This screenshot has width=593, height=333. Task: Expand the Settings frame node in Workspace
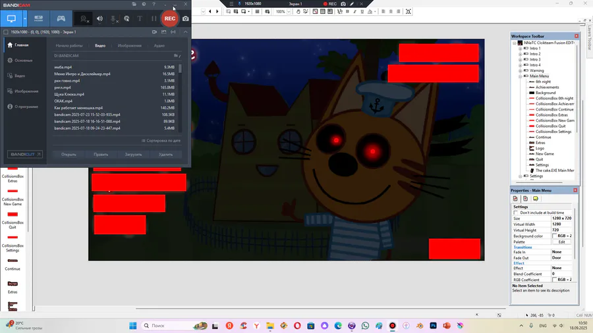[520, 176]
